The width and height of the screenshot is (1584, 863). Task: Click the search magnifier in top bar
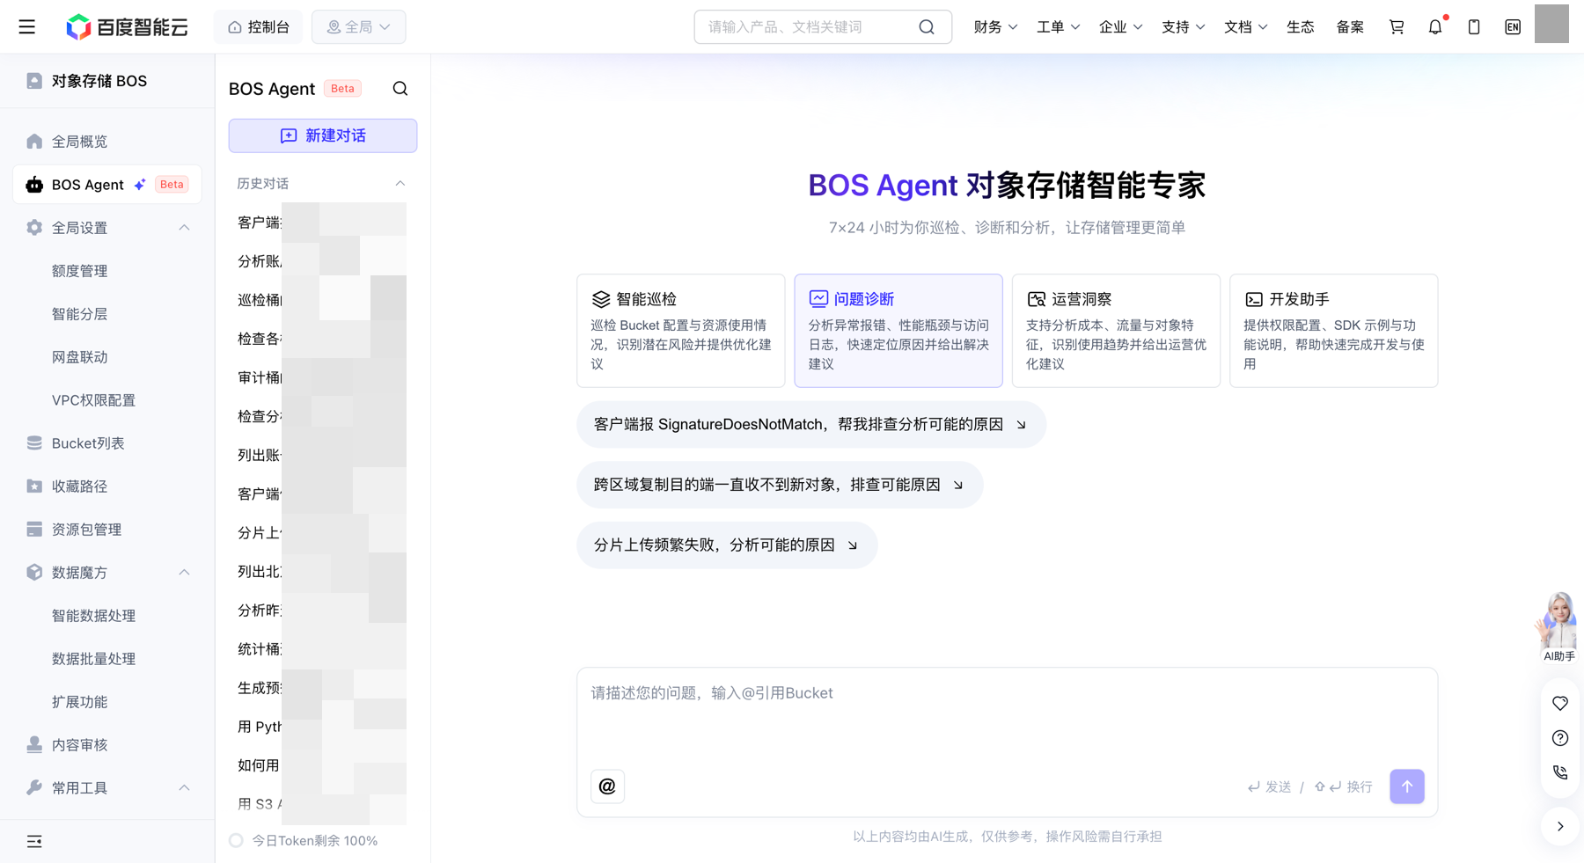pos(927,27)
